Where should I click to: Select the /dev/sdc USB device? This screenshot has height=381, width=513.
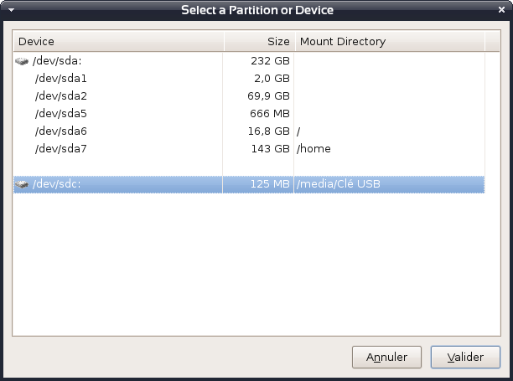tap(57, 185)
